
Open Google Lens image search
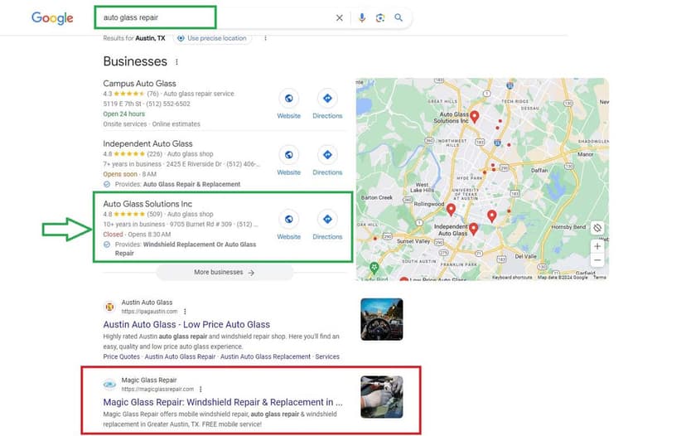[380, 17]
